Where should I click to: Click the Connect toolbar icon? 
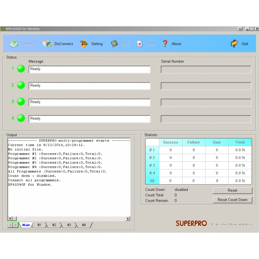pyautogui.click(x=14, y=44)
